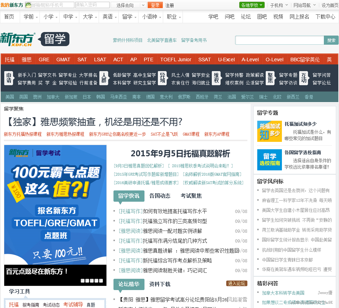339x308 pixels.
Task: Select 美国 in the country bar
Action: tap(10, 97)
